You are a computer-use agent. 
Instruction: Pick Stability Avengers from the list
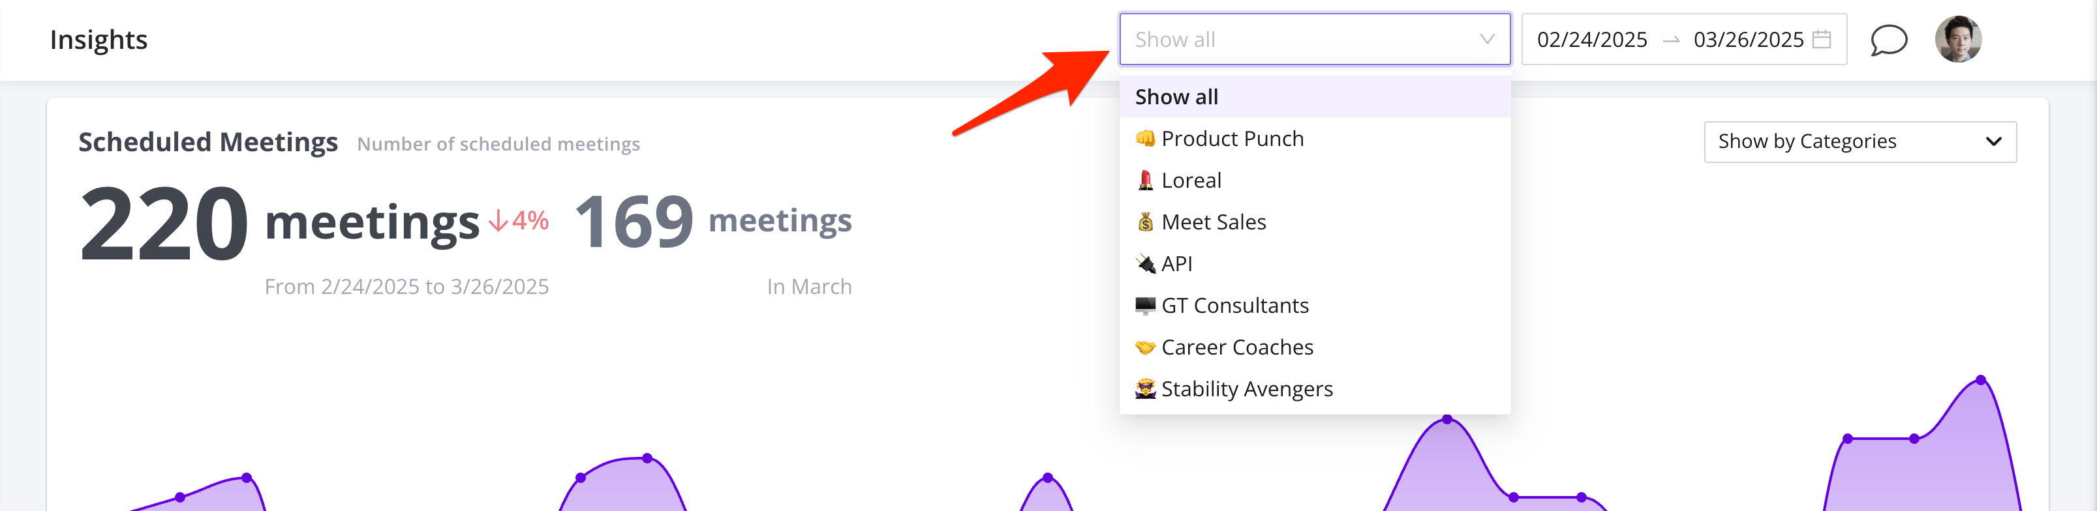(1246, 389)
